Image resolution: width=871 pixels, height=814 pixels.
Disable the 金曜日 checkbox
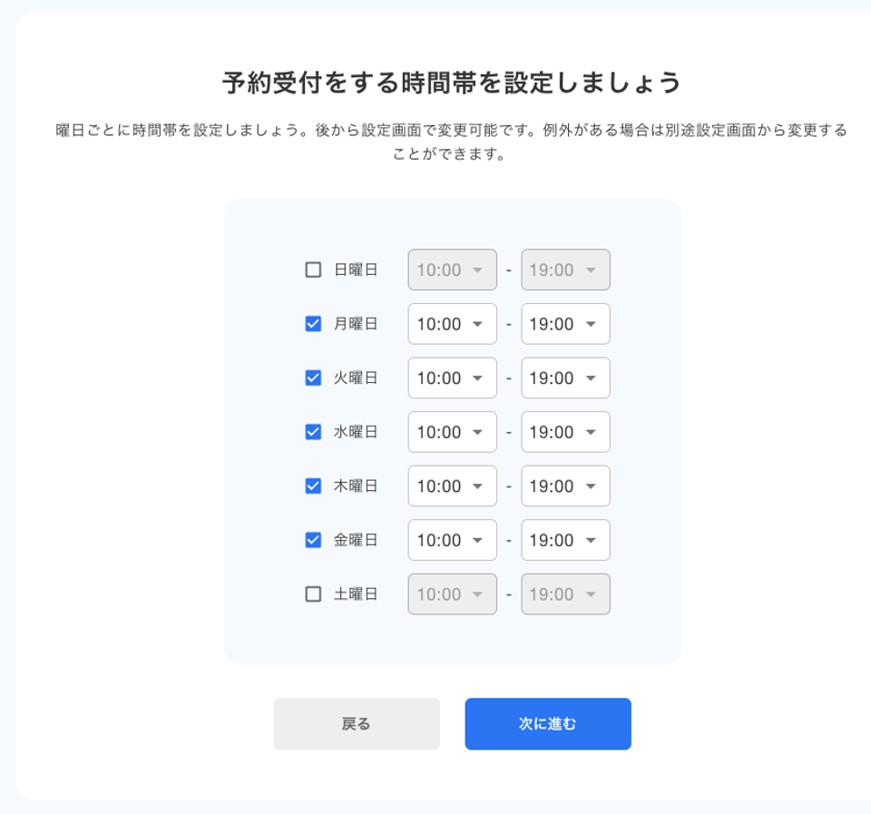(x=313, y=540)
